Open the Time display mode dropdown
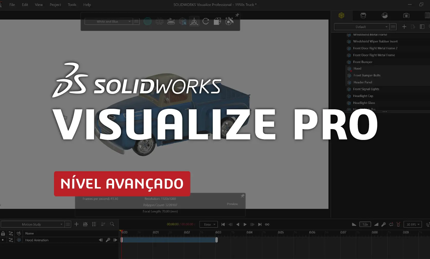This screenshot has height=259, width=430. tap(209, 225)
